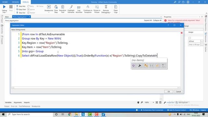Open ellipsis button next to dtFinal
Image resolution: width=208 pixels, height=117 pixels.
(202, 41)
